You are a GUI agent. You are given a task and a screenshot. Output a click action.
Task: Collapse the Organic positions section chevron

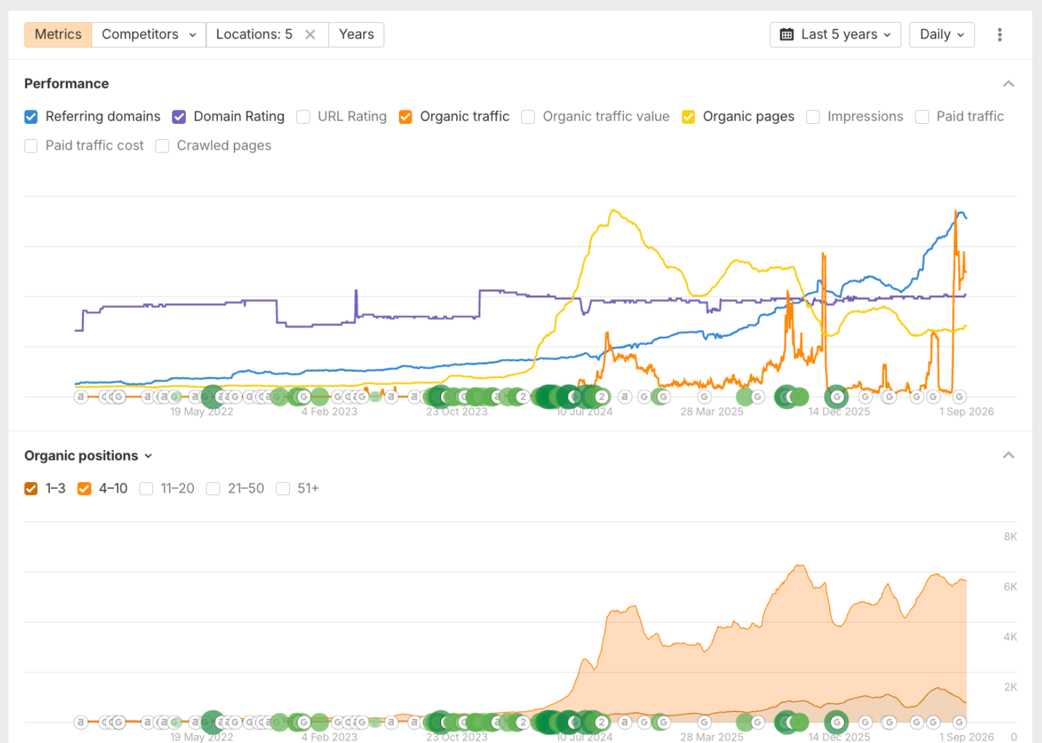point(1009,455)
